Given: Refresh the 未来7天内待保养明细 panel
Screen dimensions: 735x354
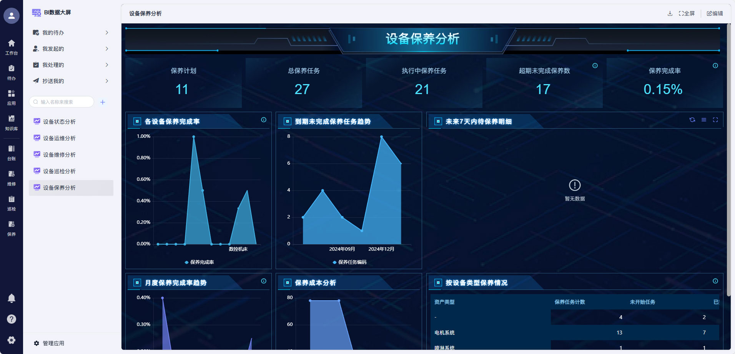Looking at the screenshot, I should [x=692, y=120].
